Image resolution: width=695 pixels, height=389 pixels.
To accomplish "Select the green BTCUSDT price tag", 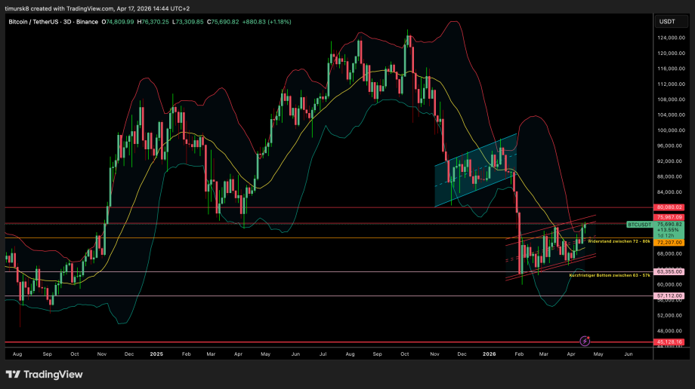I will pos(638,225).
